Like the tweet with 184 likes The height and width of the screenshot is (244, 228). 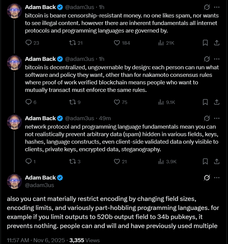[x=117, y=43]
